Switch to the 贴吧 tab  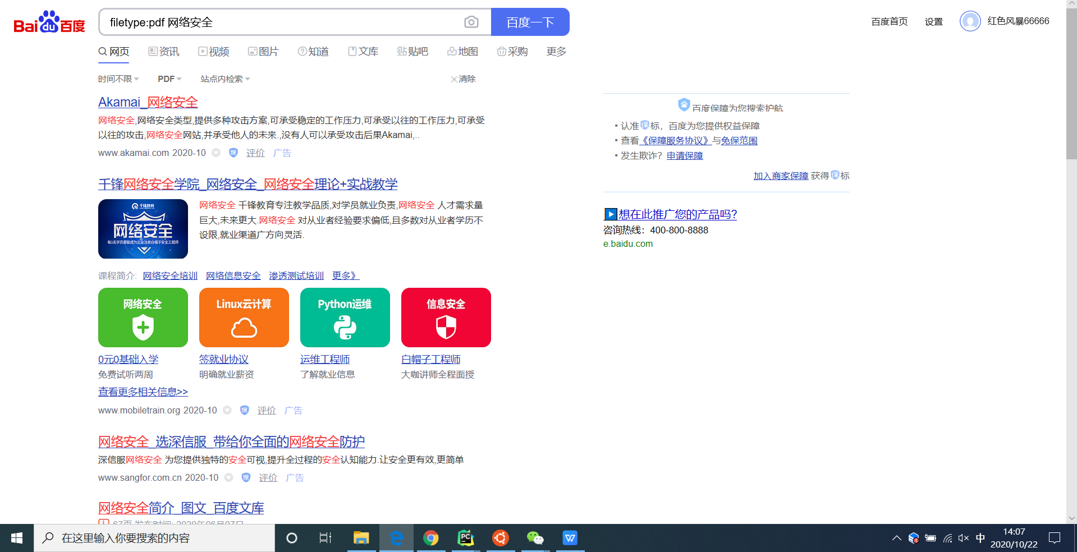point(413,52)
